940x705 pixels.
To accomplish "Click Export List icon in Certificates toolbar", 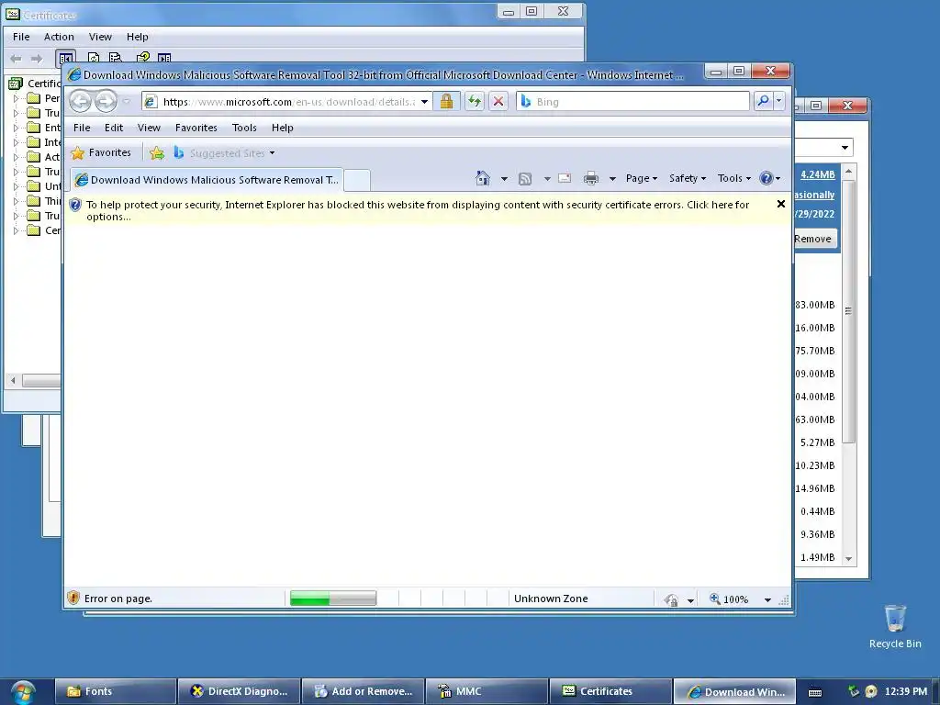I will 115,58.
